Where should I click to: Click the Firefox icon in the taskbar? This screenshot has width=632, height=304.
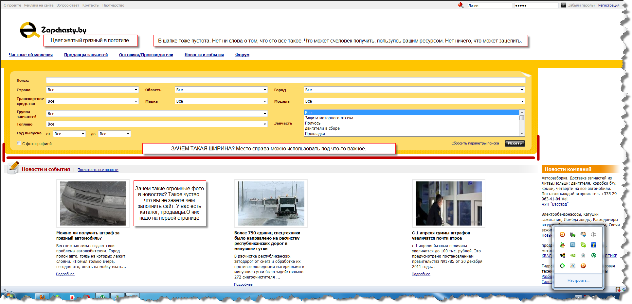42,297
